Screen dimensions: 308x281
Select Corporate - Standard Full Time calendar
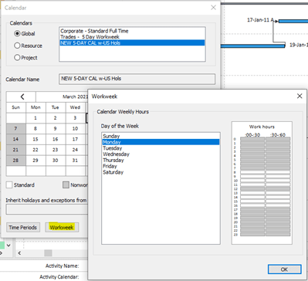coord(132,31)
